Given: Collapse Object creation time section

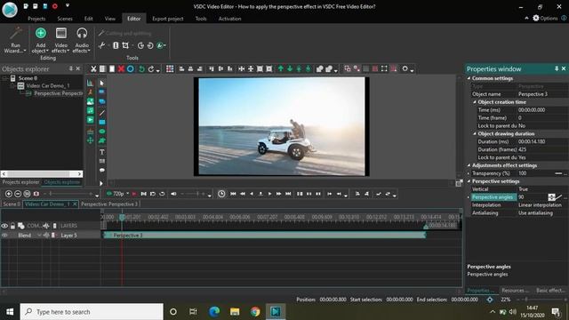Looking at the screenshot, I should [475, 102].
